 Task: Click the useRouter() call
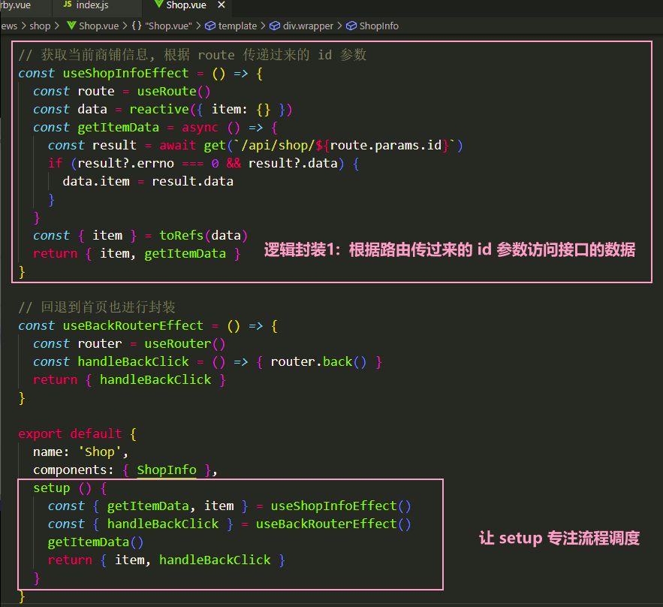[185, 343]
